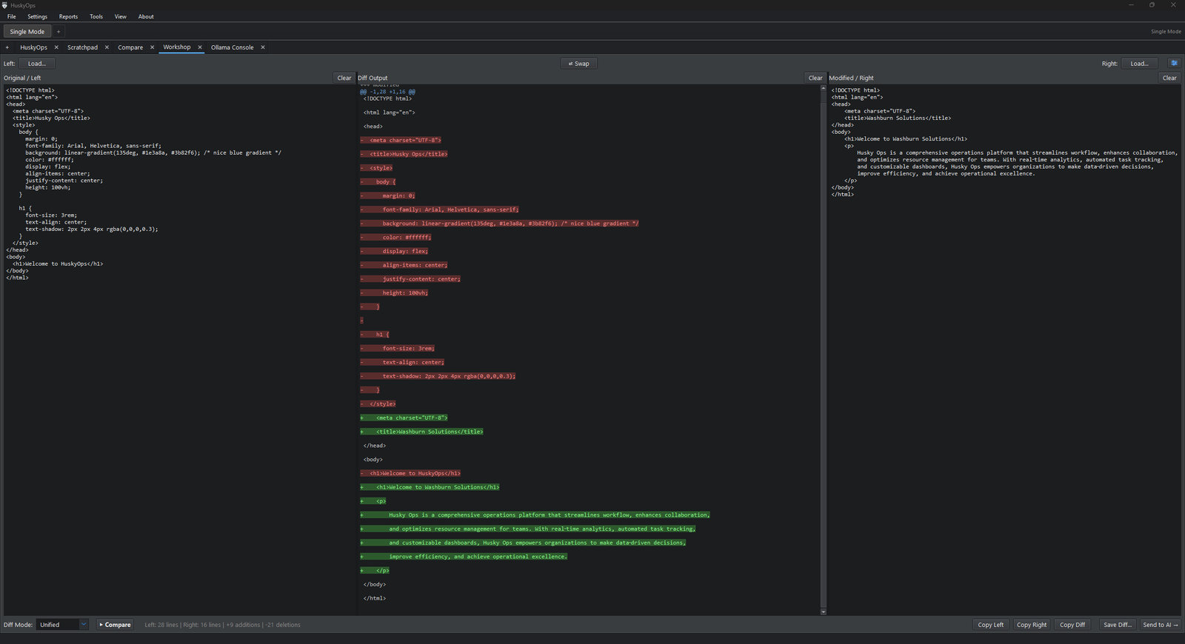The image size is (1185, 644).
Task: Load a file into the Right pane
Action: tap(1139, 64)
